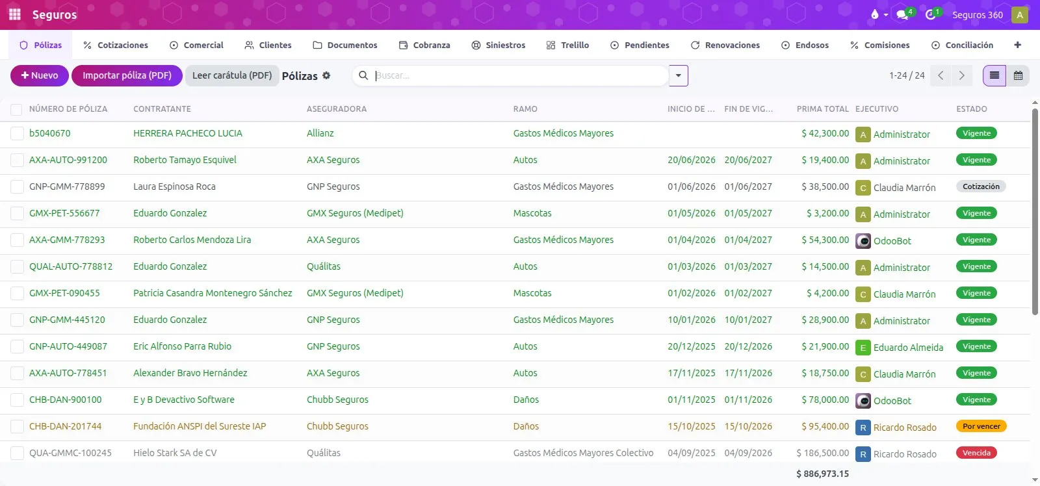Switch to calendar view icon
Image resolution: width=1040 pixels, height=486 pixels.
[1018, 75]
